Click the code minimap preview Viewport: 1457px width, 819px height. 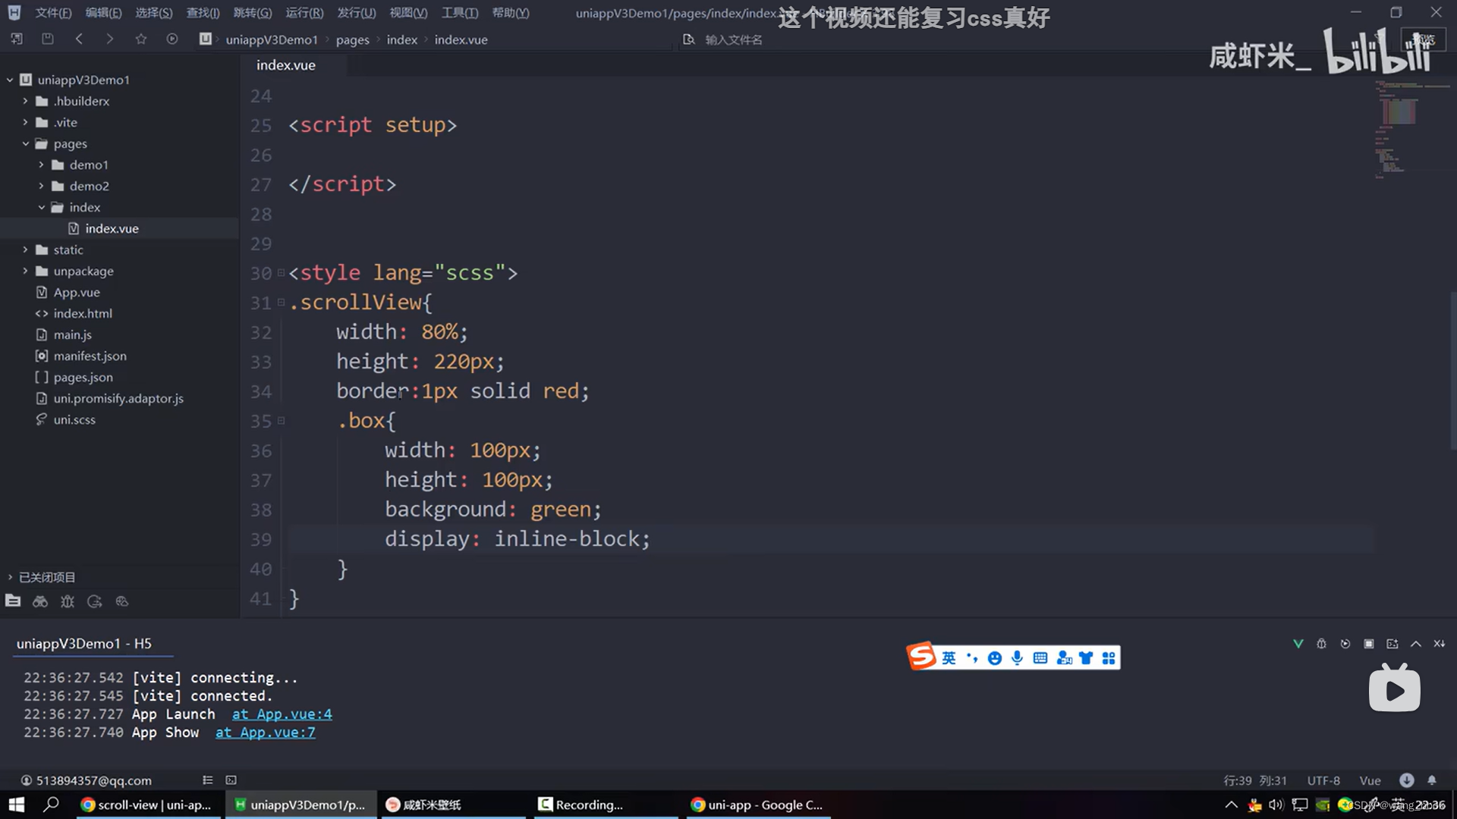coord(1411,129)
